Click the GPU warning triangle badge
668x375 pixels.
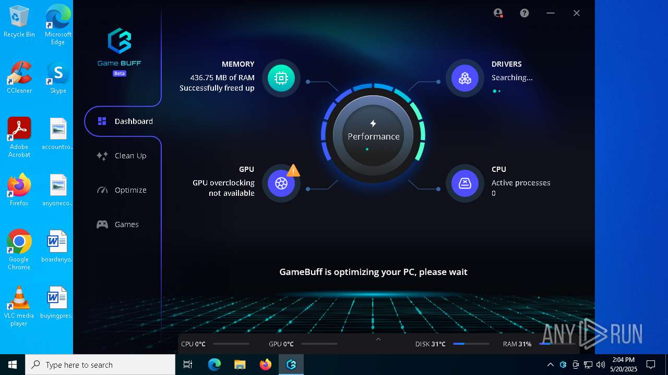(293, 170)
